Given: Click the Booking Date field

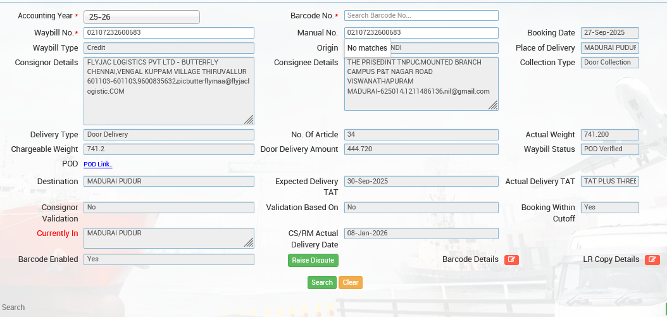Looking at the screenshot, I should click(x=610, y=33).
